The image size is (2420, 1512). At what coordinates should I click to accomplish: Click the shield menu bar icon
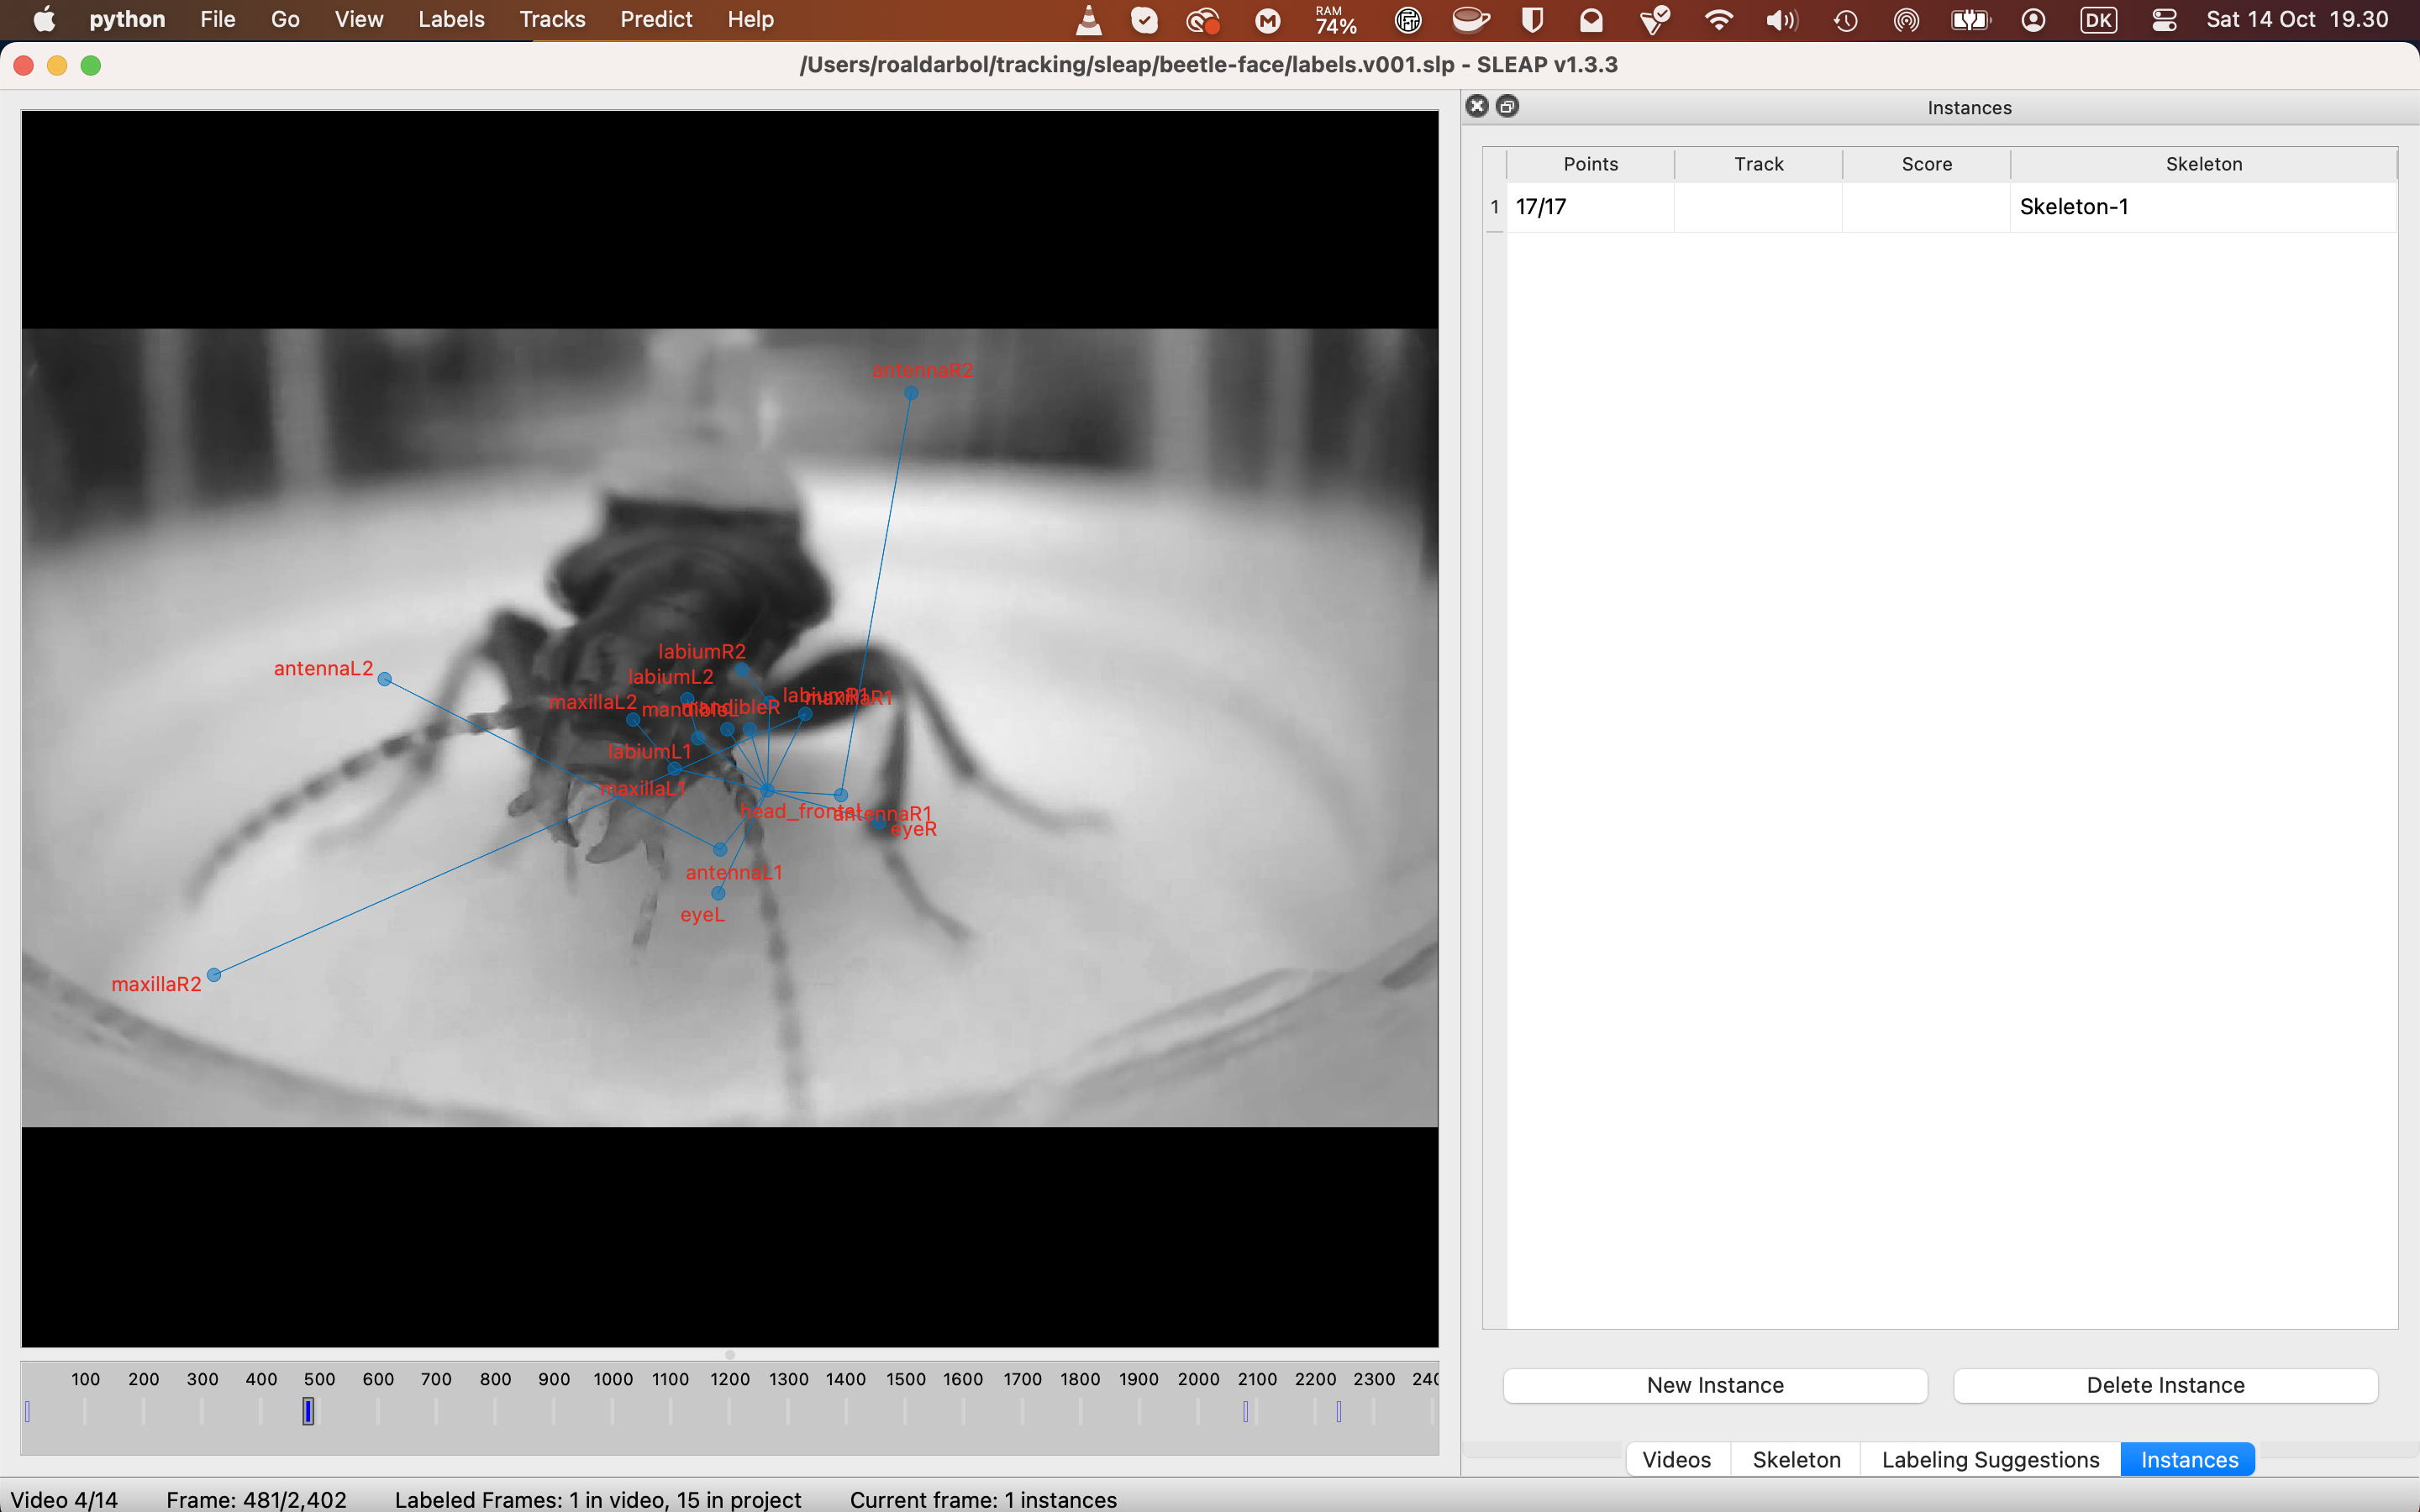tap(1532, 20)
